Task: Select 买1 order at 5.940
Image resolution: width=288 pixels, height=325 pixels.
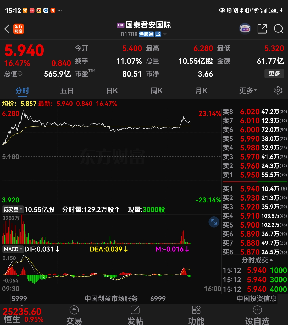Action: point(255,189)
